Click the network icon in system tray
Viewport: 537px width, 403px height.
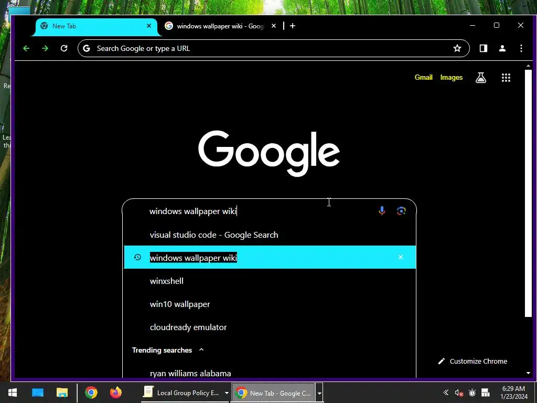point(485,393)
